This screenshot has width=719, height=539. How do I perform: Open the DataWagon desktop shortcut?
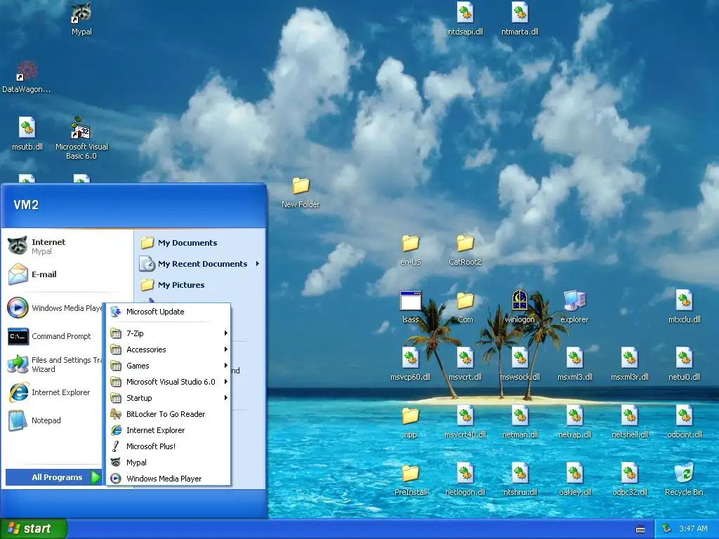coord(26,76)
